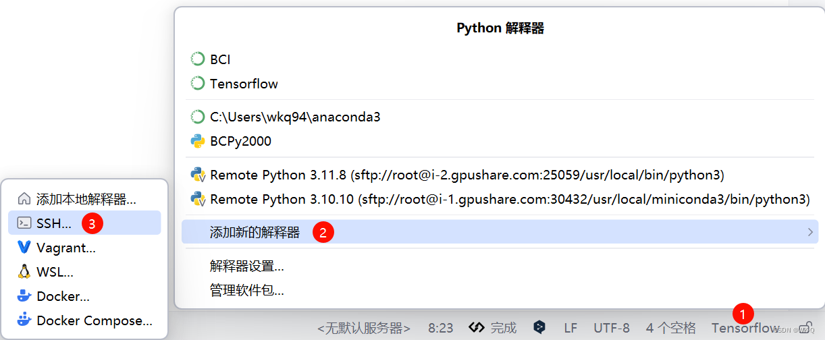Open the Tensorflow interpreter widget in status bar
Viewport: 825px width, 340px height.
pyautogui.click(x=745, y=328)
